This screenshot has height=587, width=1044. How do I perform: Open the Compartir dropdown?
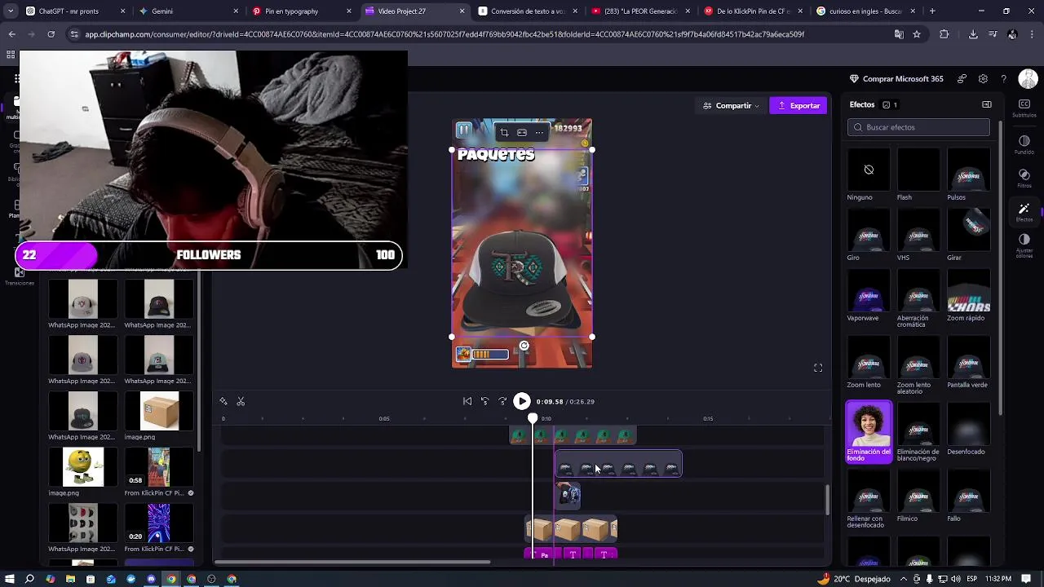731,105
